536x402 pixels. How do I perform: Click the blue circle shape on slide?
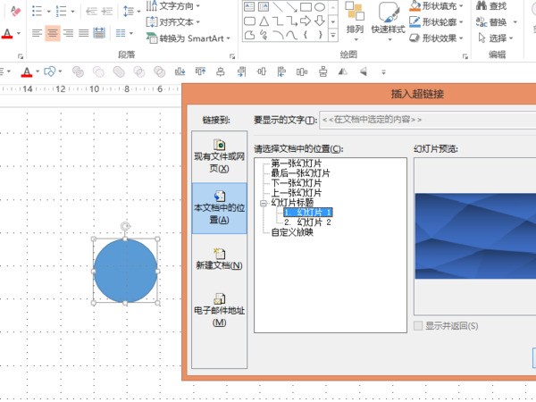(x=125, y=270)
